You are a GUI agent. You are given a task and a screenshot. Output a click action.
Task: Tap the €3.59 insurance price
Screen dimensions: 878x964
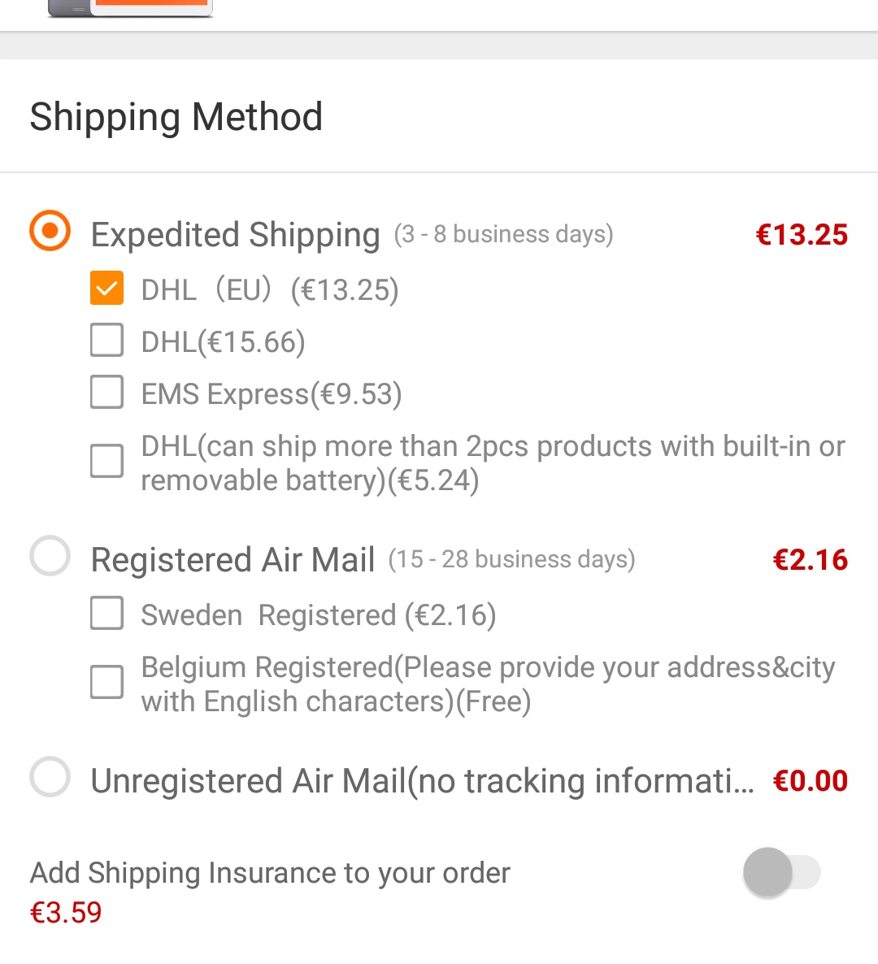pos(66,913)
